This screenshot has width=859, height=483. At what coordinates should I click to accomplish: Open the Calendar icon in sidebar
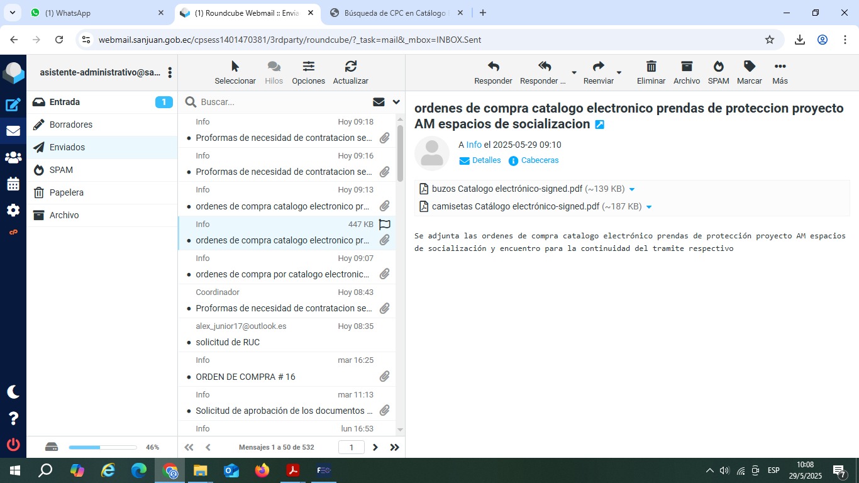pyautogui.click(x=13, y=184)
